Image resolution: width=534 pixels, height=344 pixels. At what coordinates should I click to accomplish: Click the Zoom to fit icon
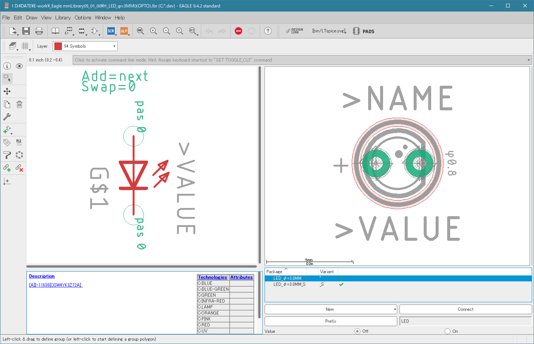[x=140, y=31]
